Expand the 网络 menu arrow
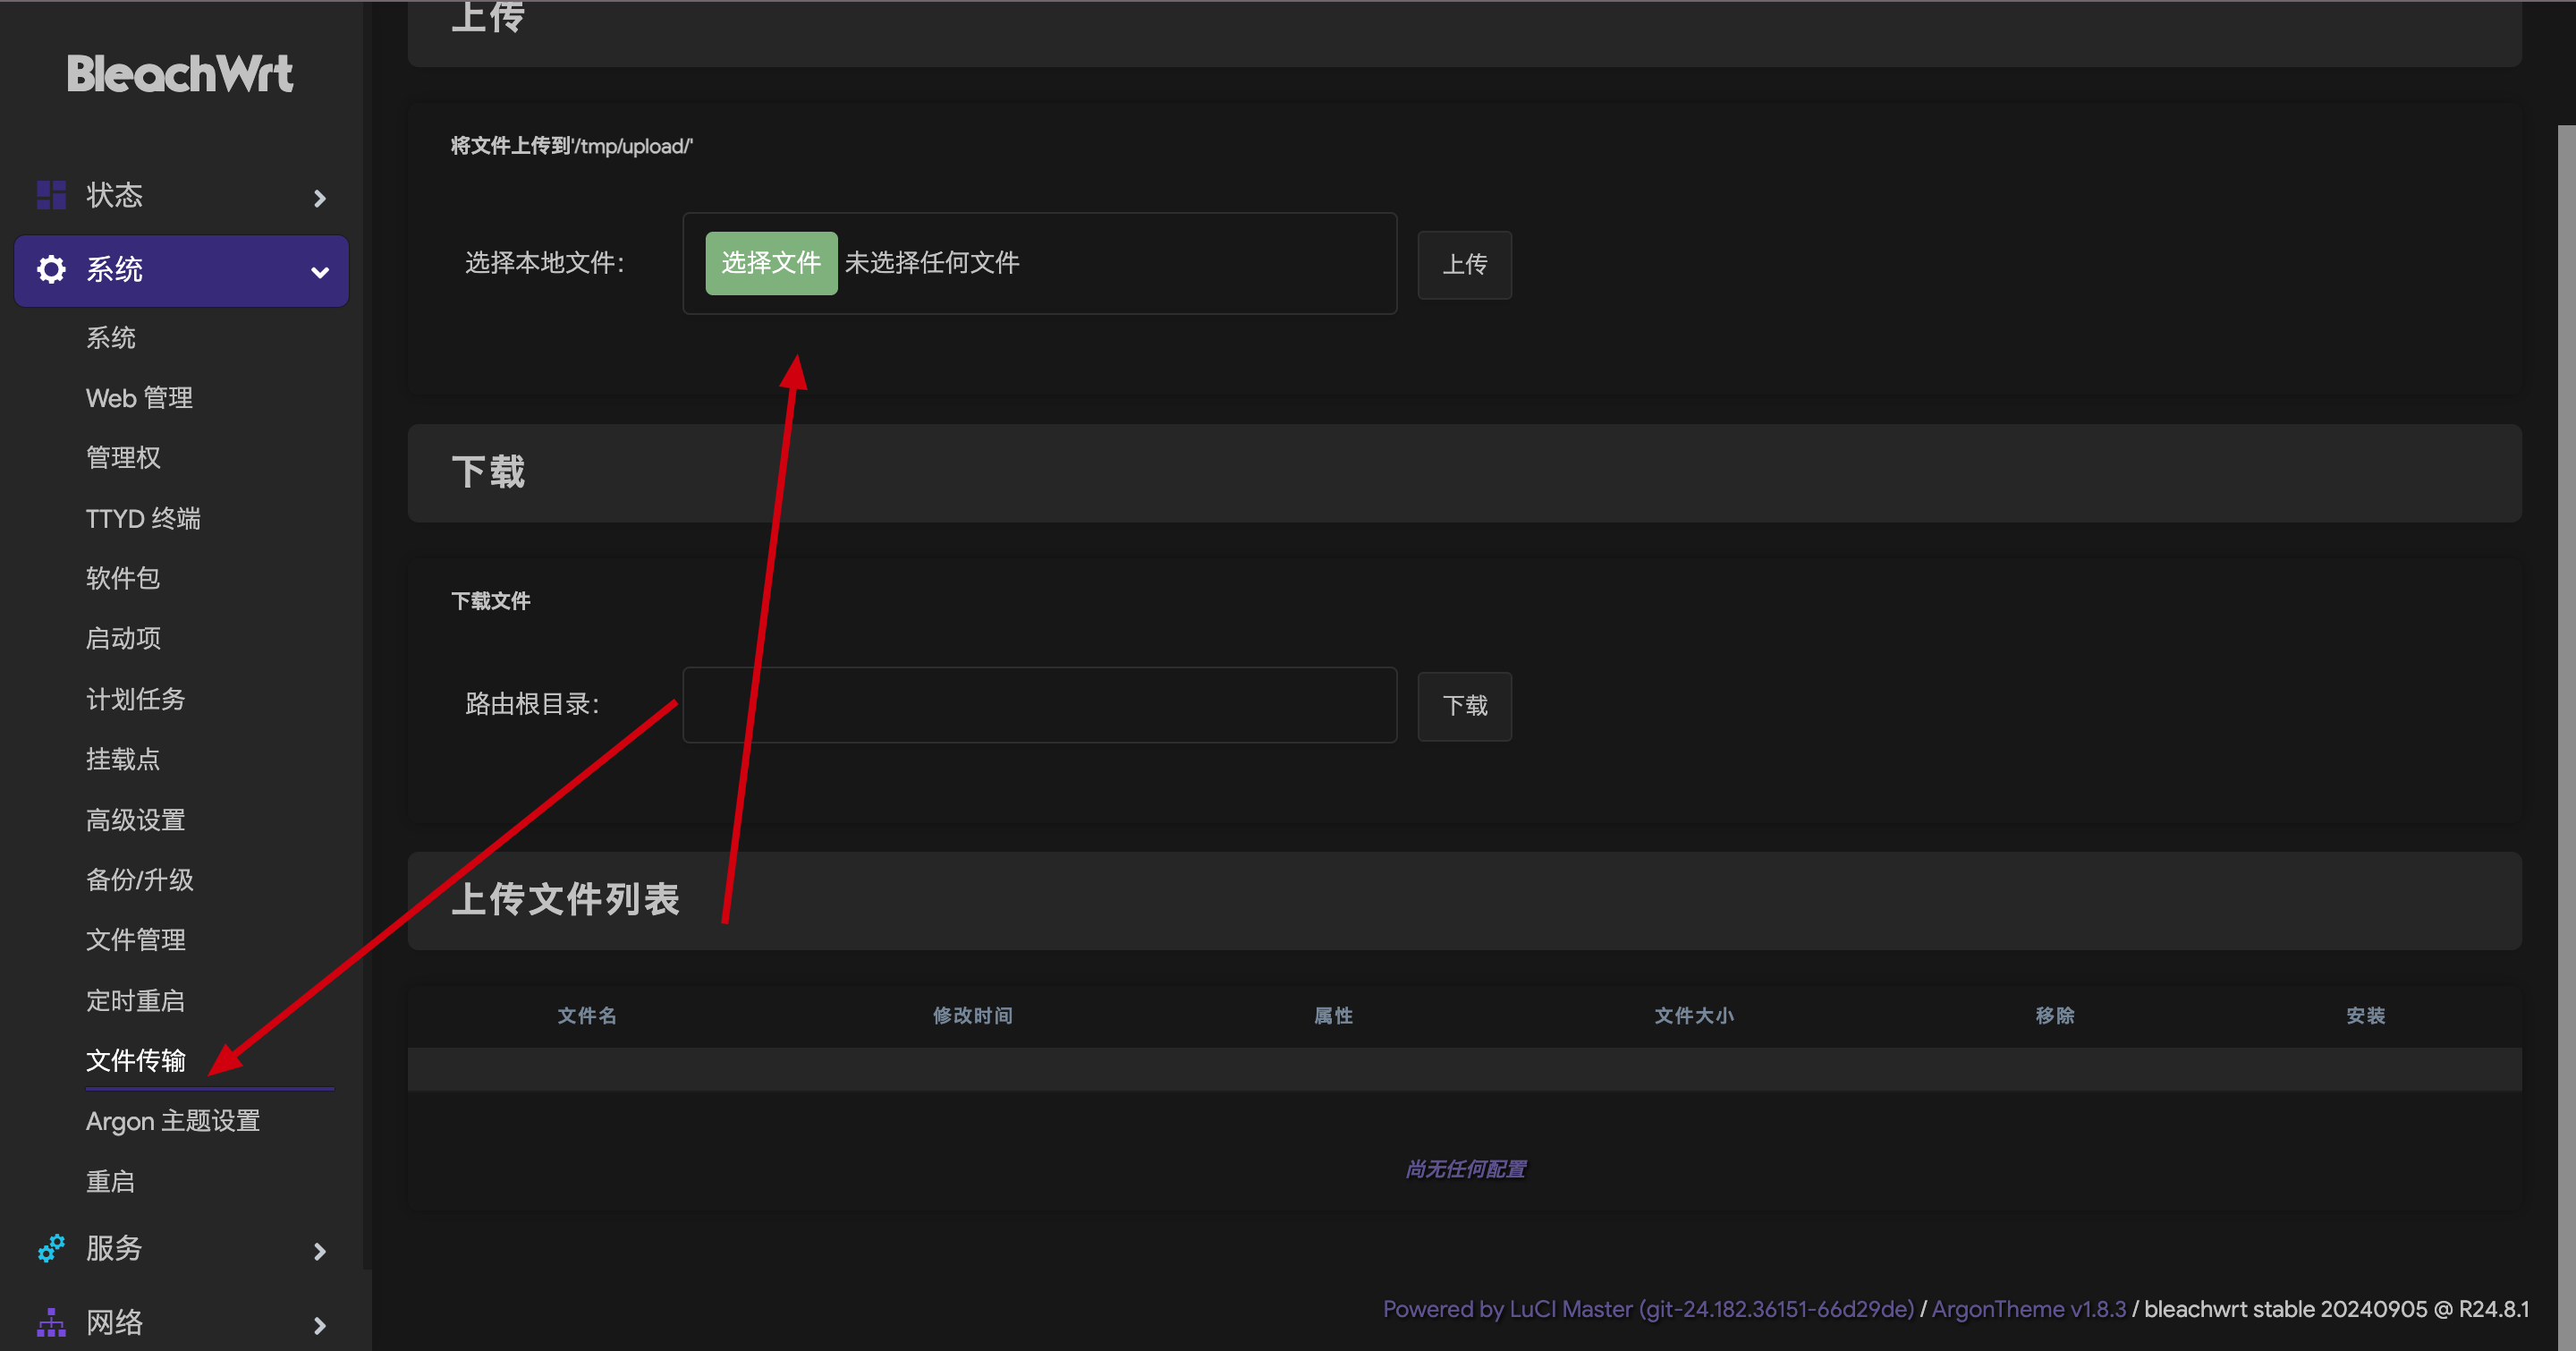The image size is (2576, 1351). [320, 1325]
